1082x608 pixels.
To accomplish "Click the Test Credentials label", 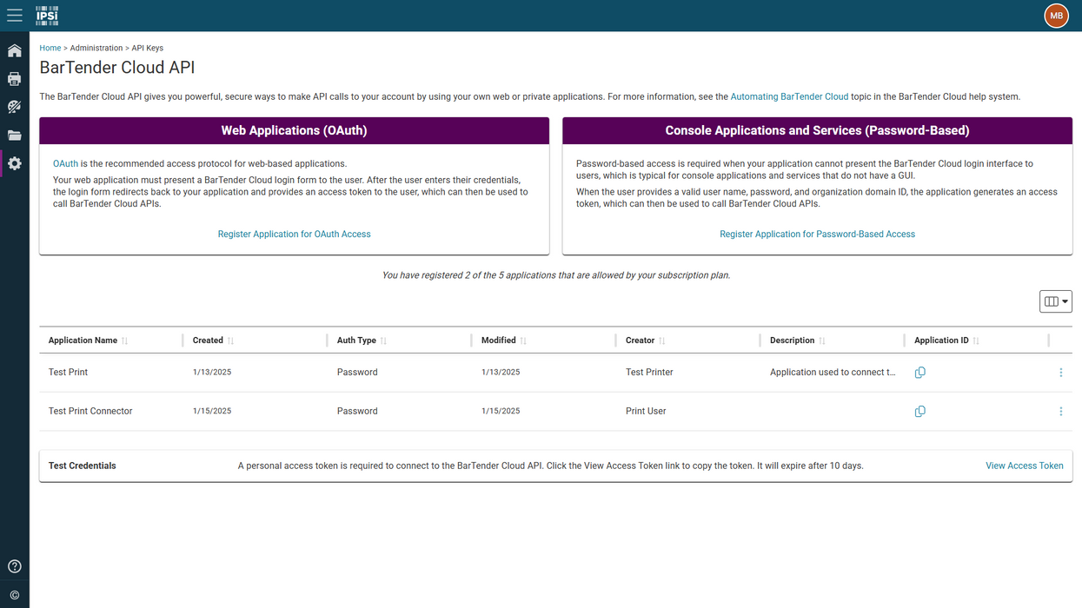I will click(x=82, y=466).
